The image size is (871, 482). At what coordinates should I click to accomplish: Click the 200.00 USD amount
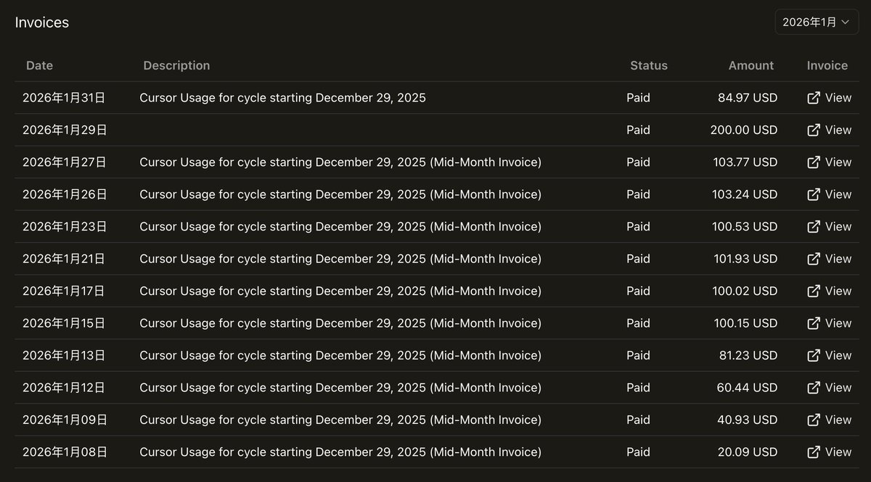744,130
